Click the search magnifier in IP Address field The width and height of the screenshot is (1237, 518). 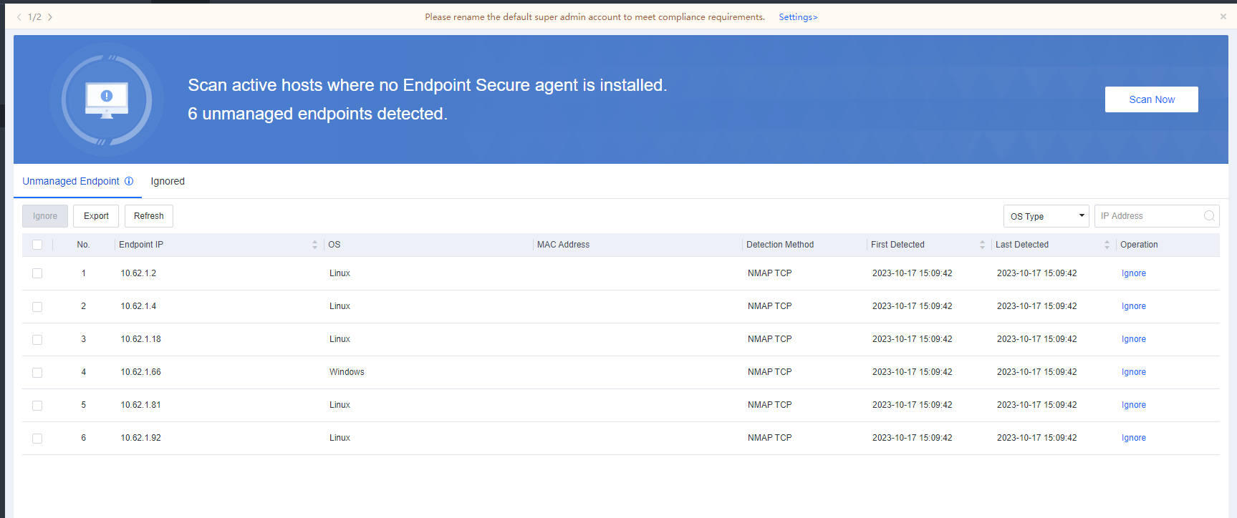(x=1209, y=216)
